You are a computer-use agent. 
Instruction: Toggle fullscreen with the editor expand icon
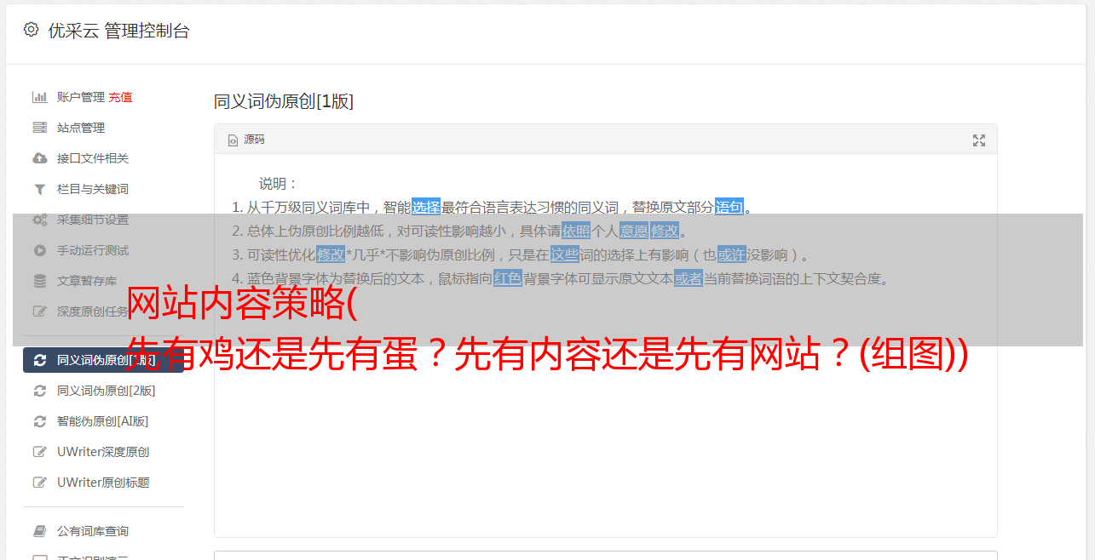click(979, 140)
